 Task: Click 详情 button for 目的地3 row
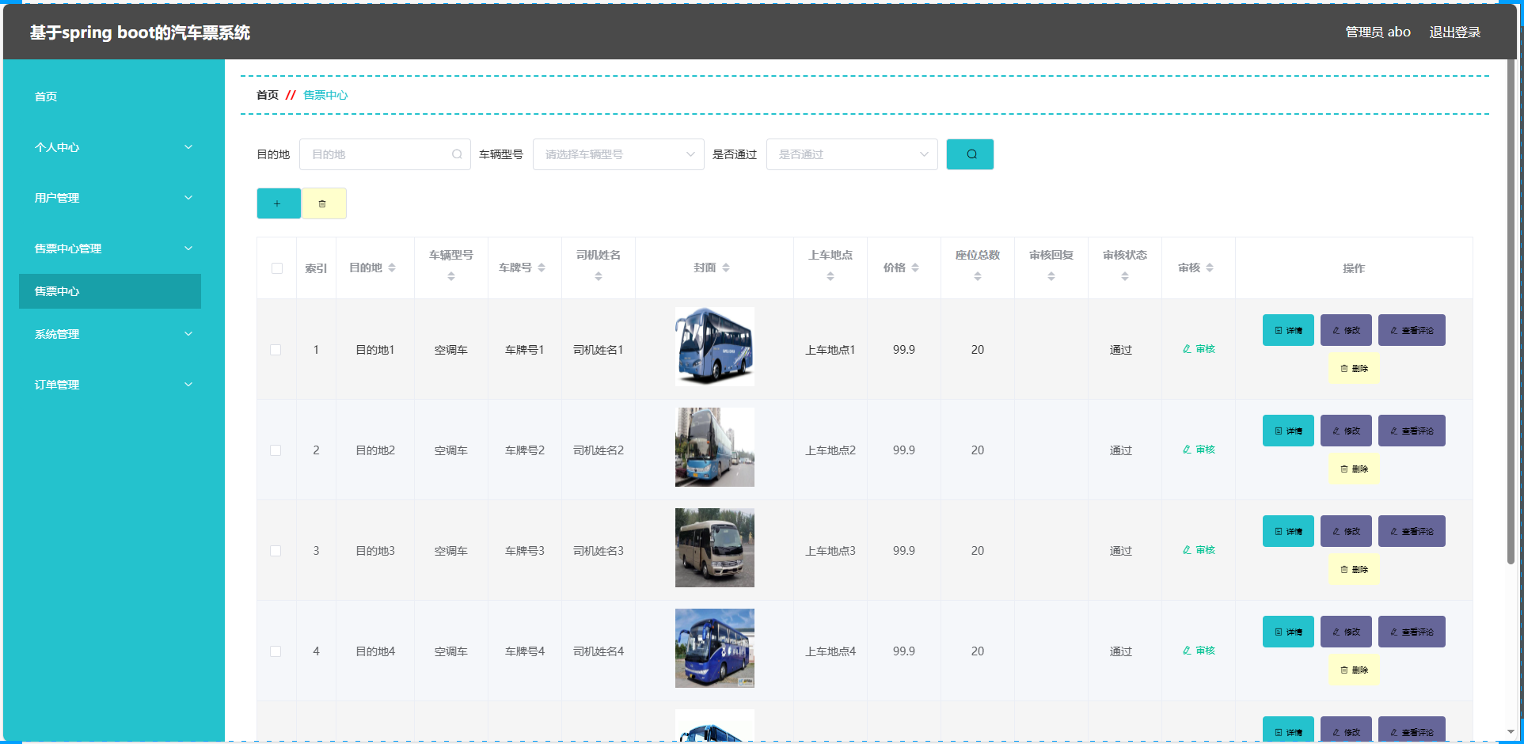coord(1288,531)
